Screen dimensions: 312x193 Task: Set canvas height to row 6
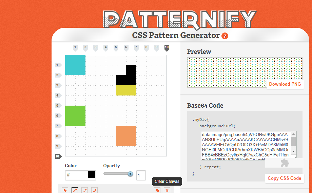(x=58, y=116)
